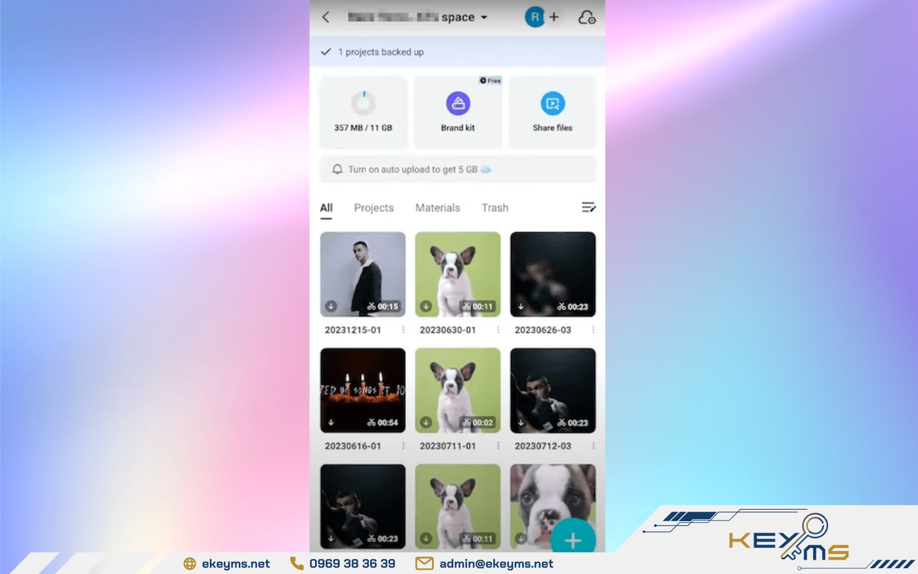This screenshot has width=918, height=574.
Task: Switch to the Projects tab
Action: coord(373,207)
